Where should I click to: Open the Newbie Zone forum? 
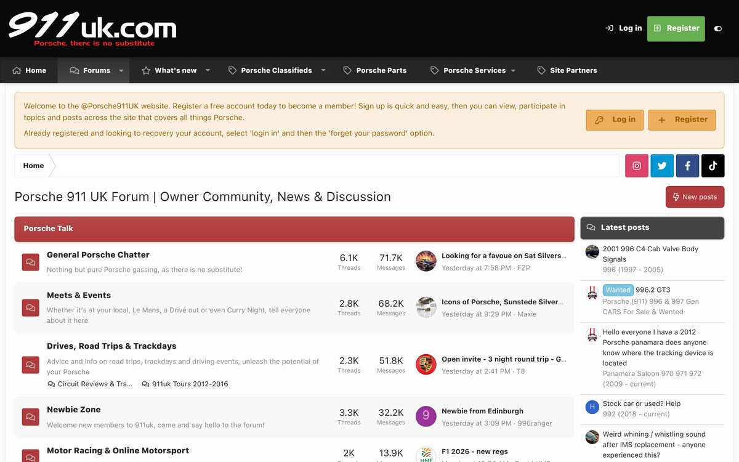(x=73, y=410)
